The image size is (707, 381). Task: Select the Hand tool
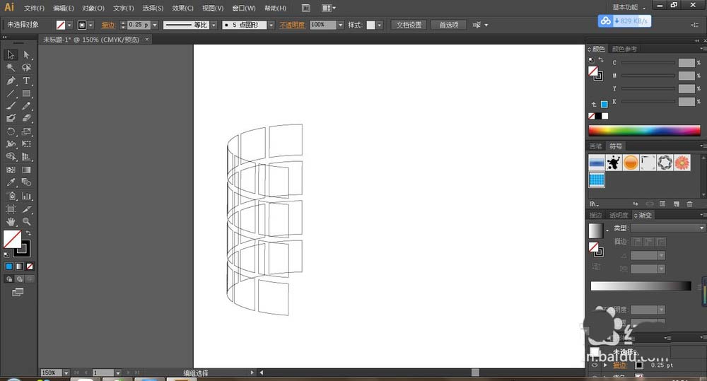pyautogui.click(x=11, y=222)
